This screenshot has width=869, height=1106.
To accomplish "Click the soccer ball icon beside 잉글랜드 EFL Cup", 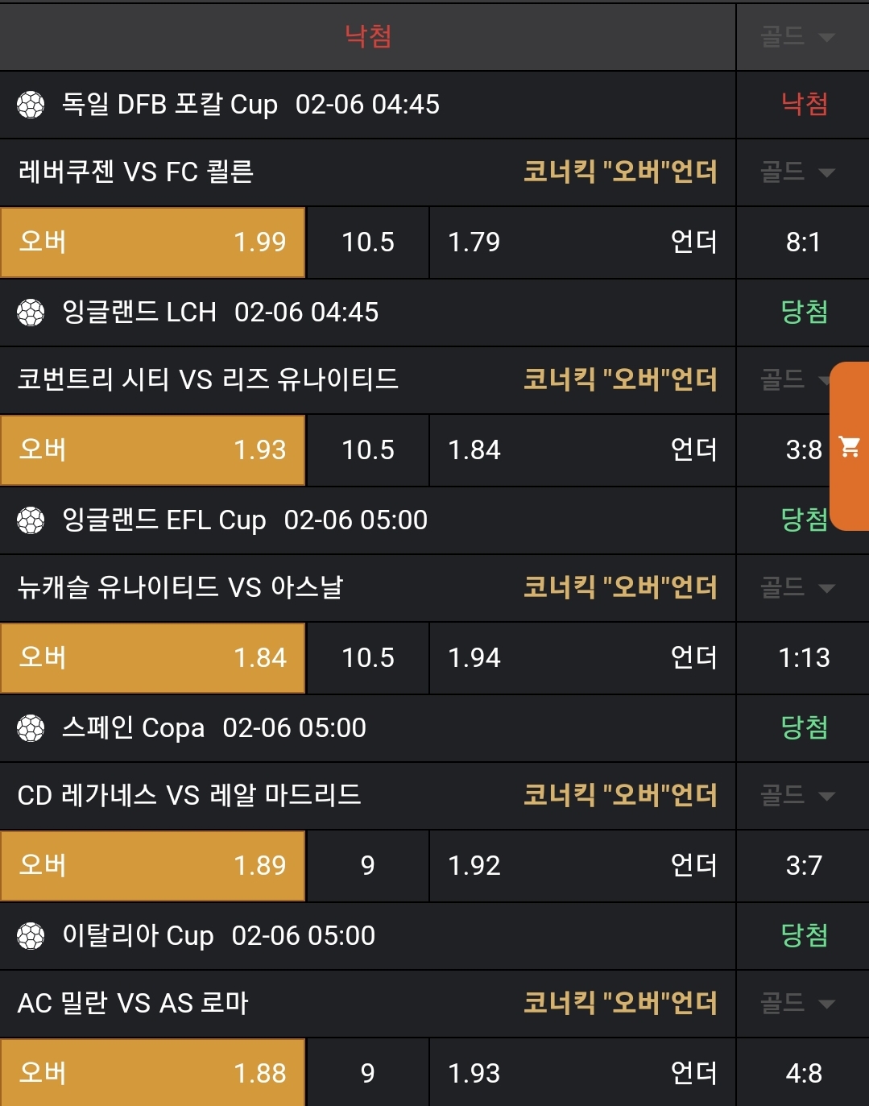I will click(31, 520).
